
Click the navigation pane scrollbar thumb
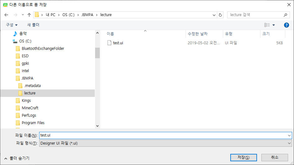pyautogui.click(x=97, y=53)
